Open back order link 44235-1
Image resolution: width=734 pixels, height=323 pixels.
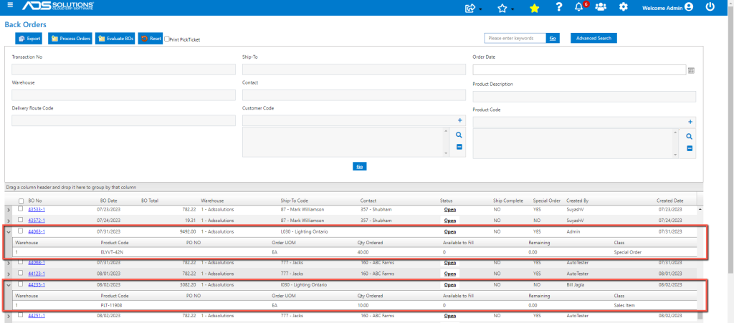point(37,284)
